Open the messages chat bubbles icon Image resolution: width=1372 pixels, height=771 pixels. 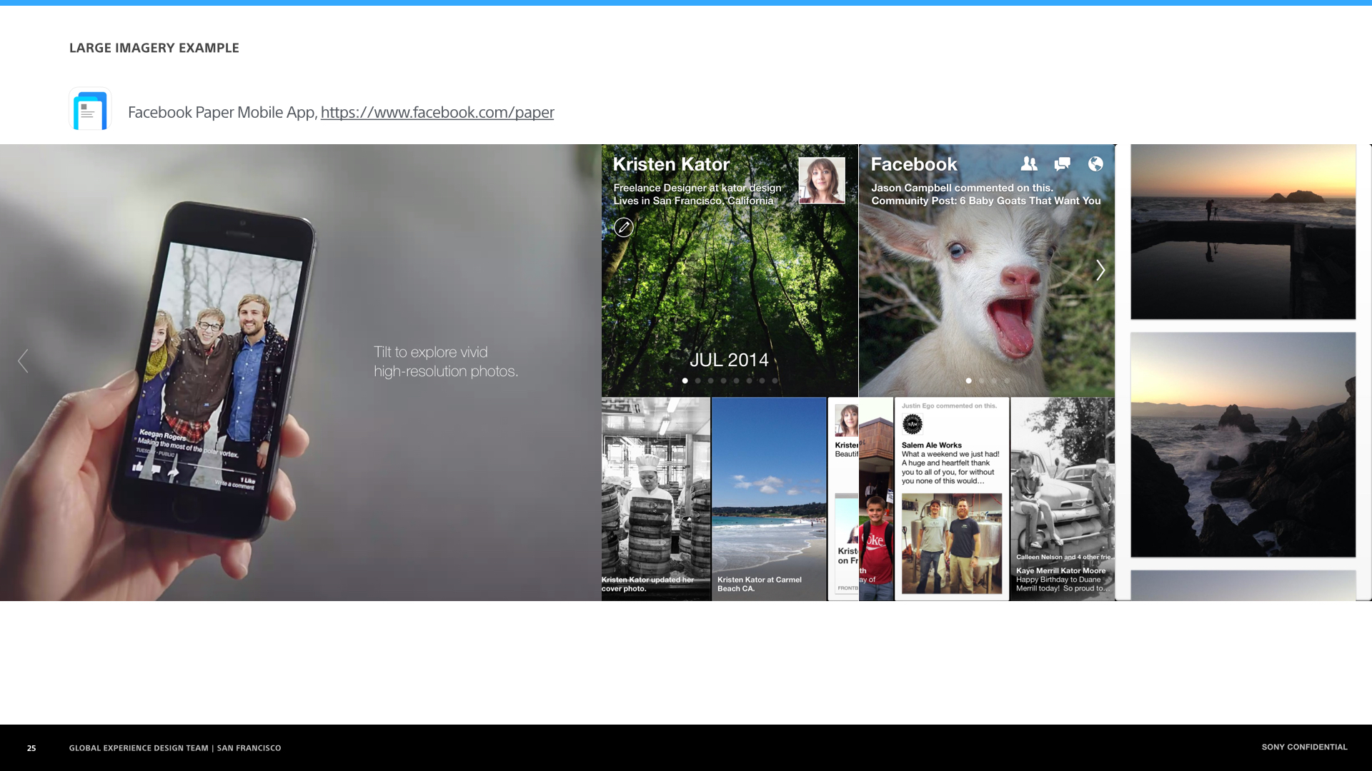(x=1062, y=164)
